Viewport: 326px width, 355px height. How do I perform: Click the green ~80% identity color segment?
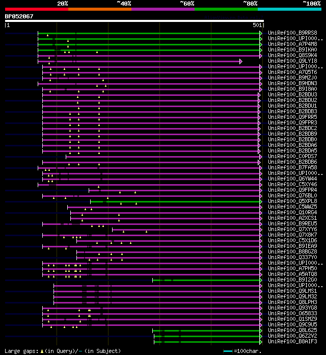click(x=226, y=9)
